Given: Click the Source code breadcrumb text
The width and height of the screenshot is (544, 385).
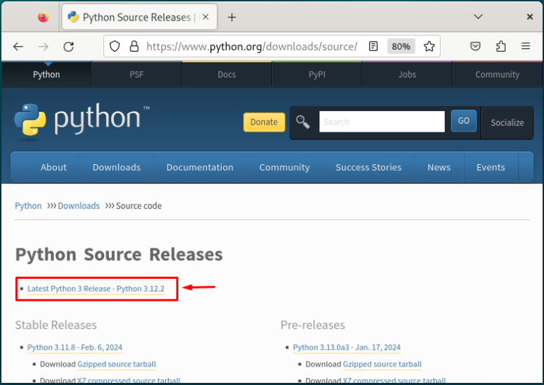Looking at the screenshot, I should click(x=139, y=206).
